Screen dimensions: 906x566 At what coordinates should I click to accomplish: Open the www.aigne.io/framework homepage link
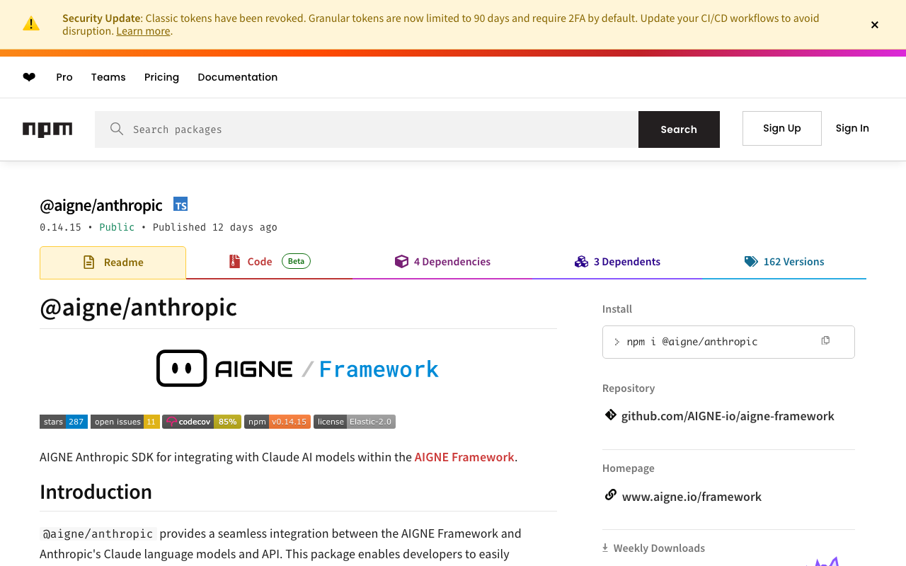point(692,497)
